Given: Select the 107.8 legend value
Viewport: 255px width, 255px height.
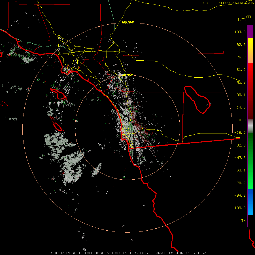Looking at the screenshot, I should 240,32.
